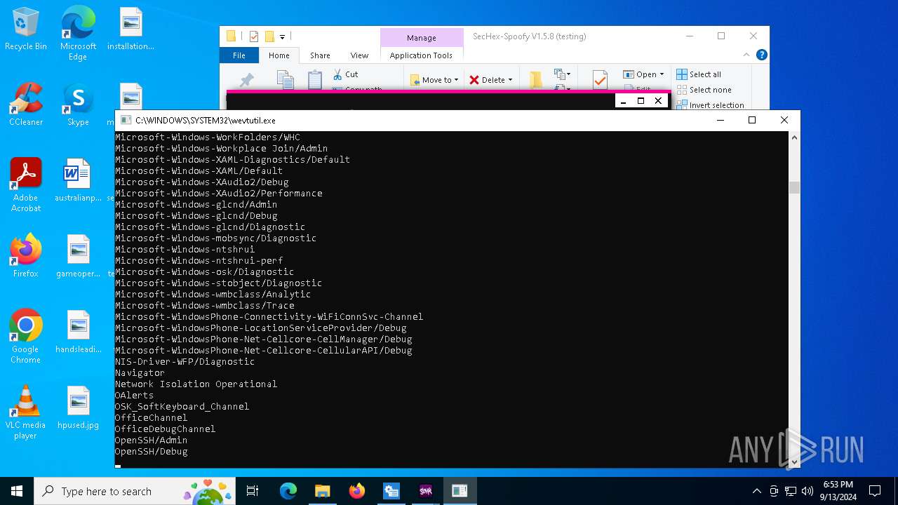Open Edge from the taskbar
898x505 pixels.
[x=288, y=491]
